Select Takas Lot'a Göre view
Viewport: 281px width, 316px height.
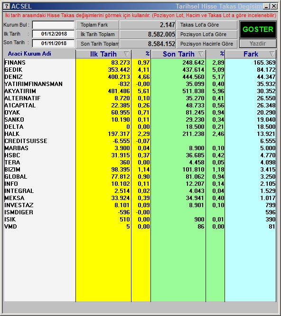[x=207, y=25]
